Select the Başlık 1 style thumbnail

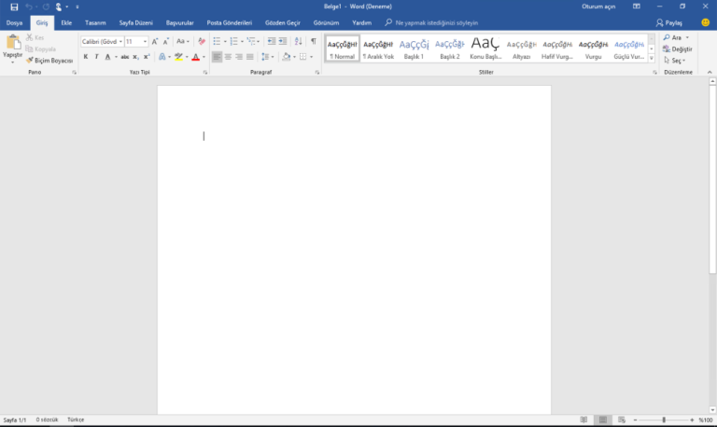point(414,48)
